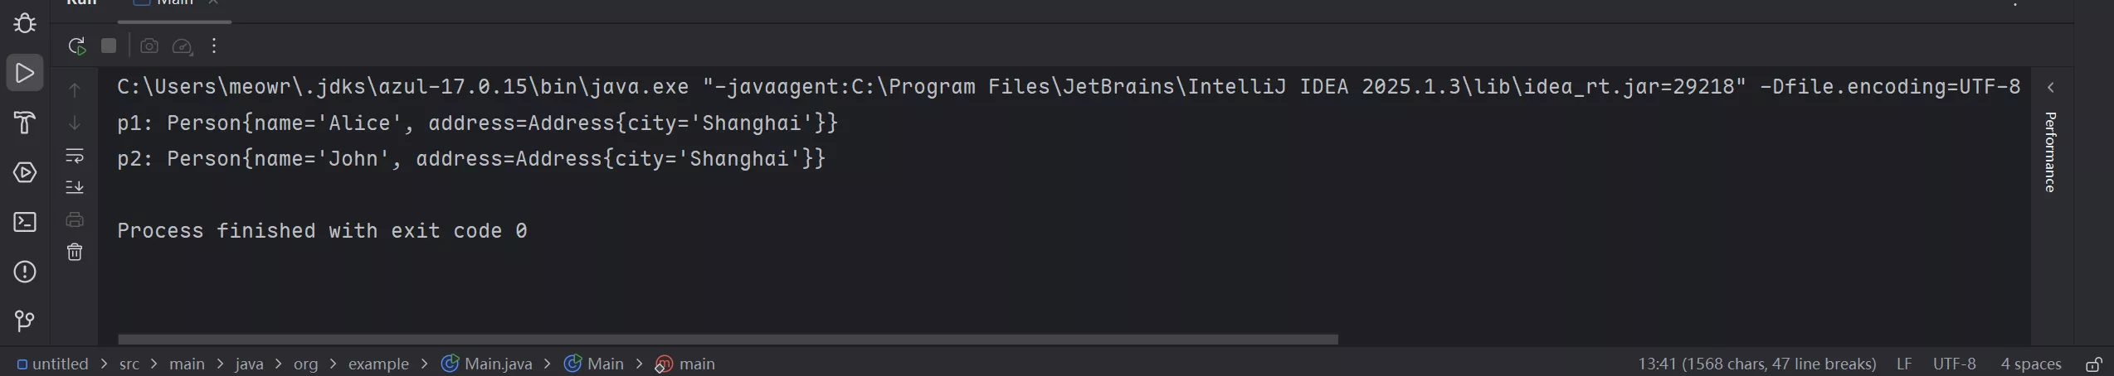Open UTF-8 file encoding selector
The height and width of the screenshot is (376, 2114).
coord(1954,364)
